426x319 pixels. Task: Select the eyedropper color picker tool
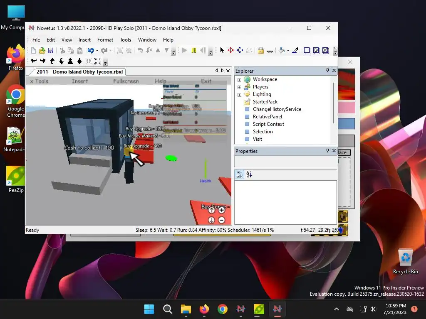(295, 50)
